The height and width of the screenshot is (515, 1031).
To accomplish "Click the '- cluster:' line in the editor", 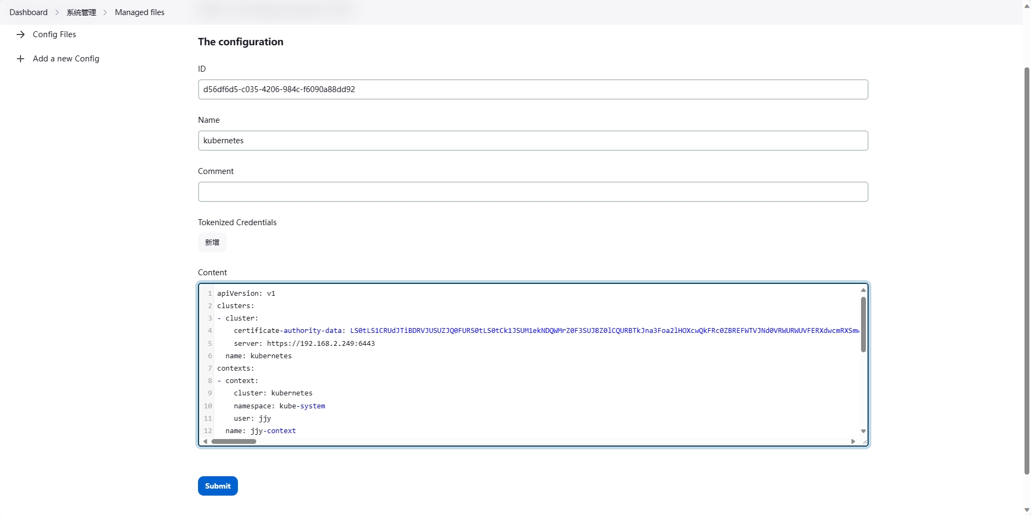I will (238, 318).
